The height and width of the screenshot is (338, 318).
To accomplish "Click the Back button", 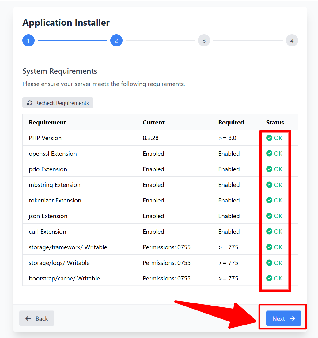I will click(37, 318).
